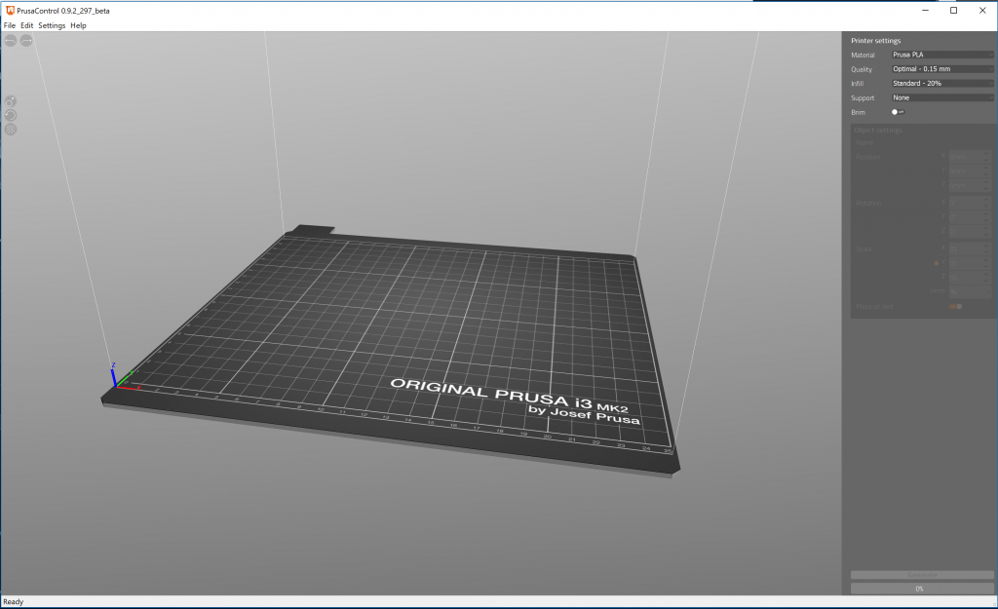998x609 pixels.
Task: Toggle the Brim switch
Action: (x=898, y=112)
